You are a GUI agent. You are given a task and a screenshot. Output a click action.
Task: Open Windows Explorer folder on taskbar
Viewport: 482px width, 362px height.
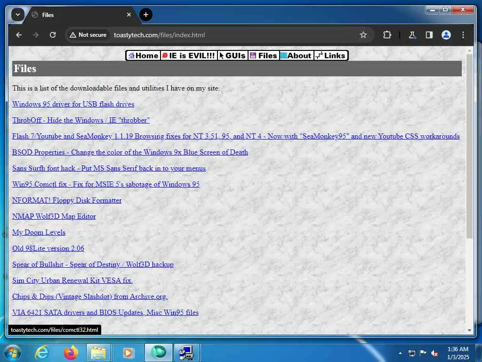pyautogui.click(x=99, y=353)
